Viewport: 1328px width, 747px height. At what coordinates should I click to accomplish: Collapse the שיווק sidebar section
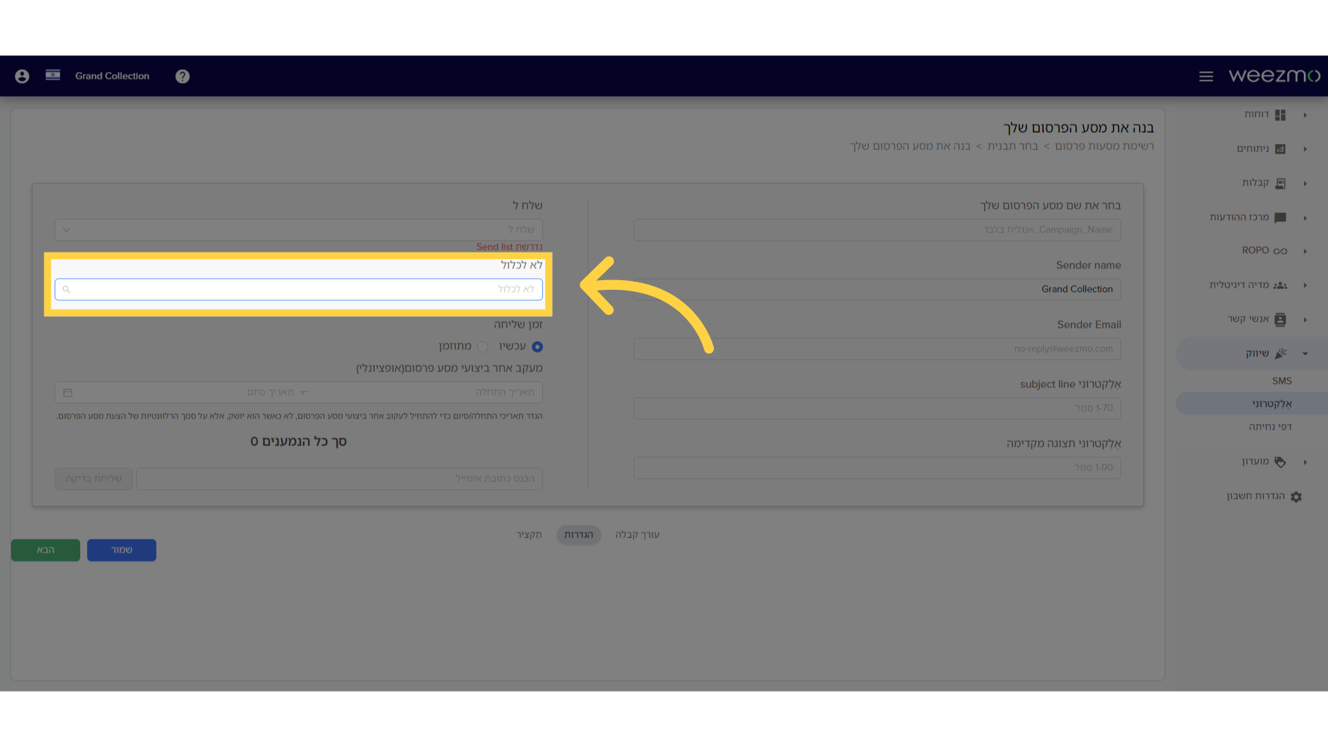(1305, 353)
